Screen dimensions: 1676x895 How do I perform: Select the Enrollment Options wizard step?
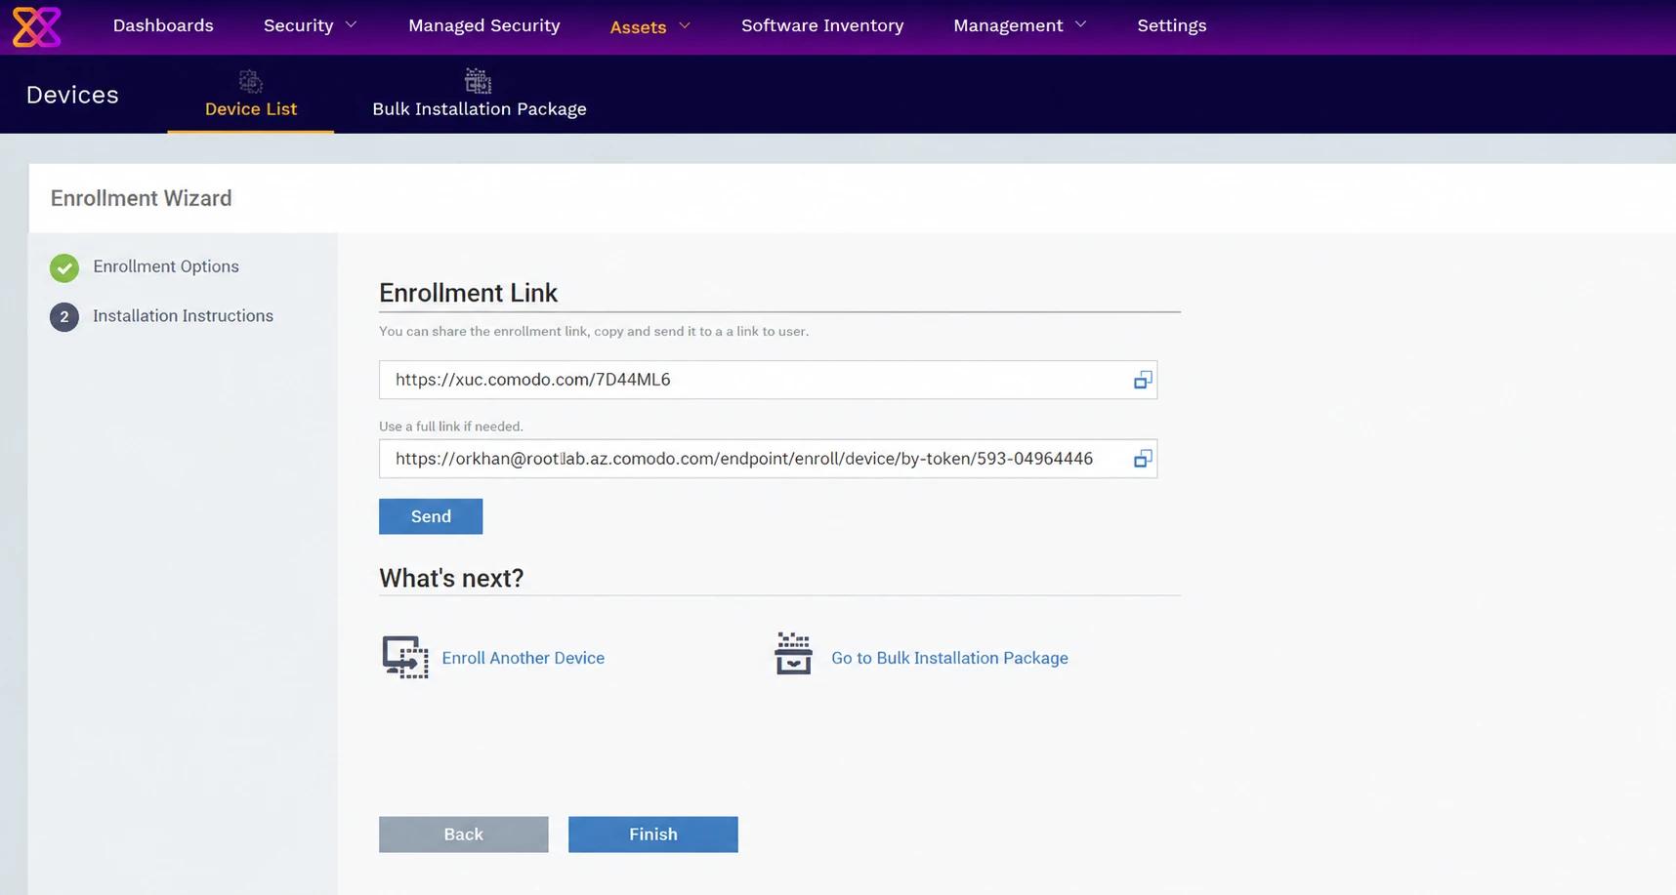tap(166, 266)
